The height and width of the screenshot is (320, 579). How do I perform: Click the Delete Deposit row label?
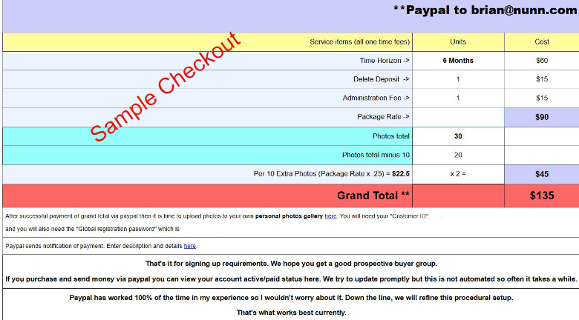coord(382,79)
